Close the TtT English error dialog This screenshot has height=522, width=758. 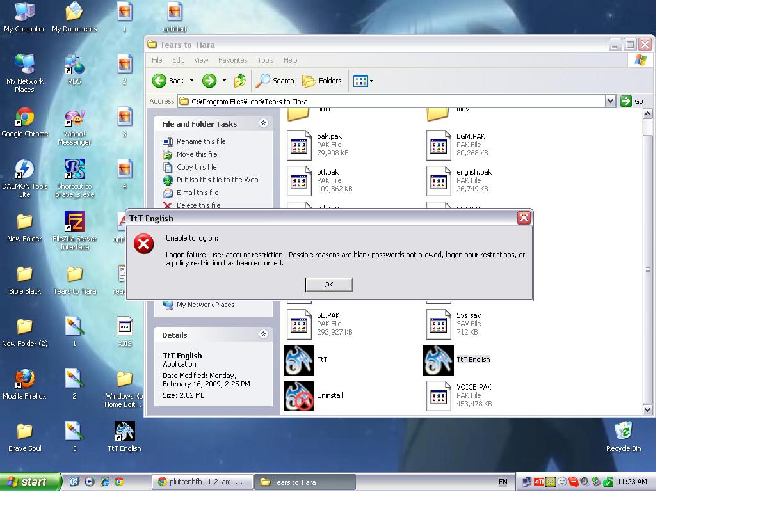524,217
